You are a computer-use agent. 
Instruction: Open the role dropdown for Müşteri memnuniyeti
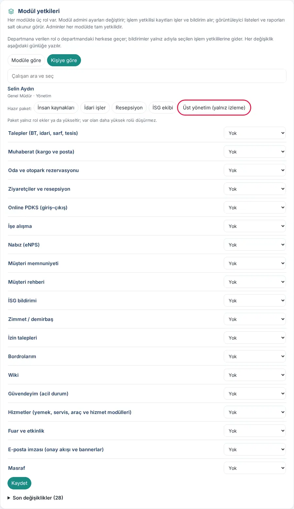pos(255,263)
